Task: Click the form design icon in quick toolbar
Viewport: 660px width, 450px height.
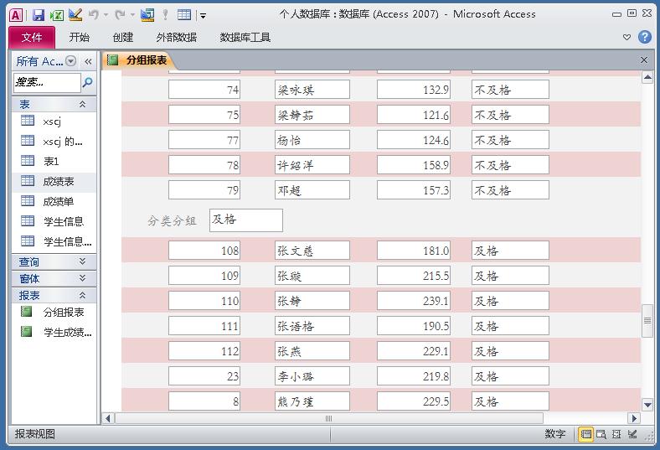Action: [x=147, y=15]
